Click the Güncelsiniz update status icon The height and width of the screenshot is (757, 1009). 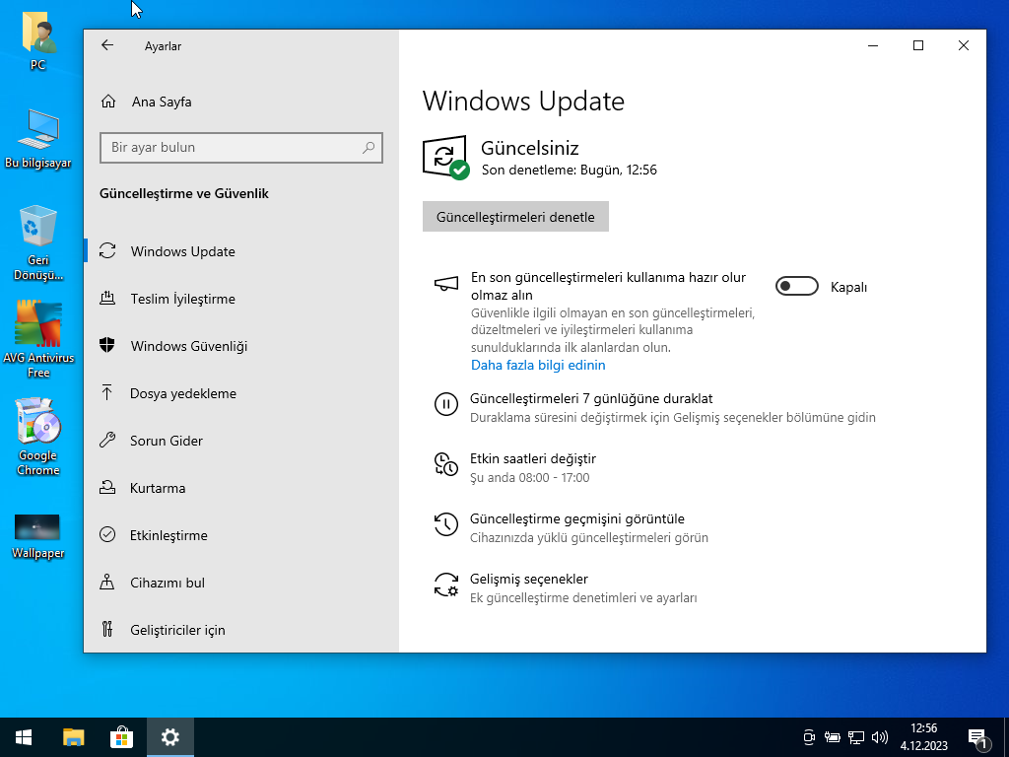444,157
